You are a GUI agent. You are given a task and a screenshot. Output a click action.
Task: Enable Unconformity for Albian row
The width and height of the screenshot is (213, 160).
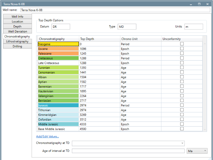[x=182, y=77]
